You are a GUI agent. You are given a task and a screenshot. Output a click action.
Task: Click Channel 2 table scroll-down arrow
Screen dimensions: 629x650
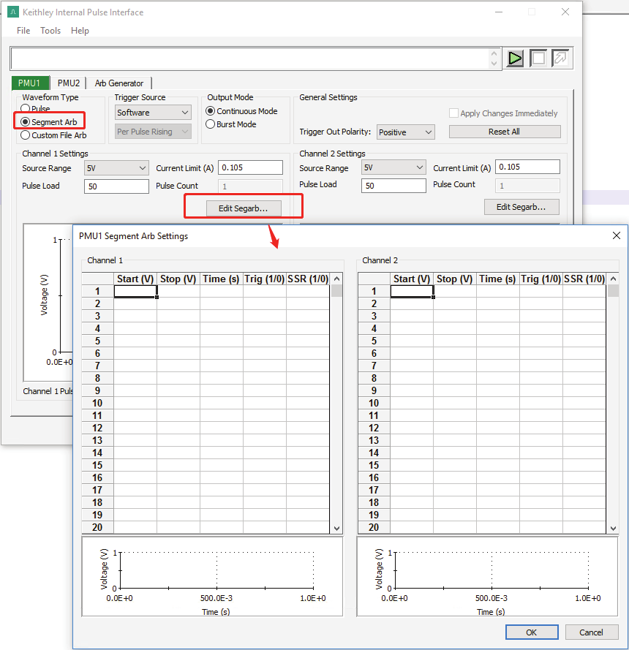coord(613,528)
